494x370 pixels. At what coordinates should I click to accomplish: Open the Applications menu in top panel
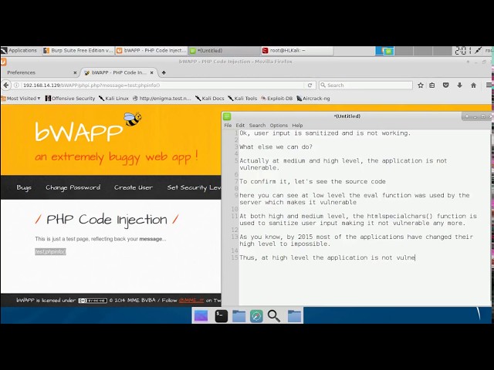(19, 50)
